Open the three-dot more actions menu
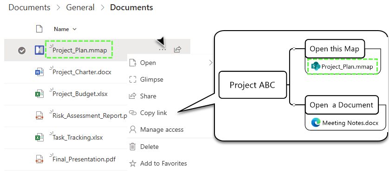This screenshot has height=173, width=389. pyautogui.click(x=162, y=50)
